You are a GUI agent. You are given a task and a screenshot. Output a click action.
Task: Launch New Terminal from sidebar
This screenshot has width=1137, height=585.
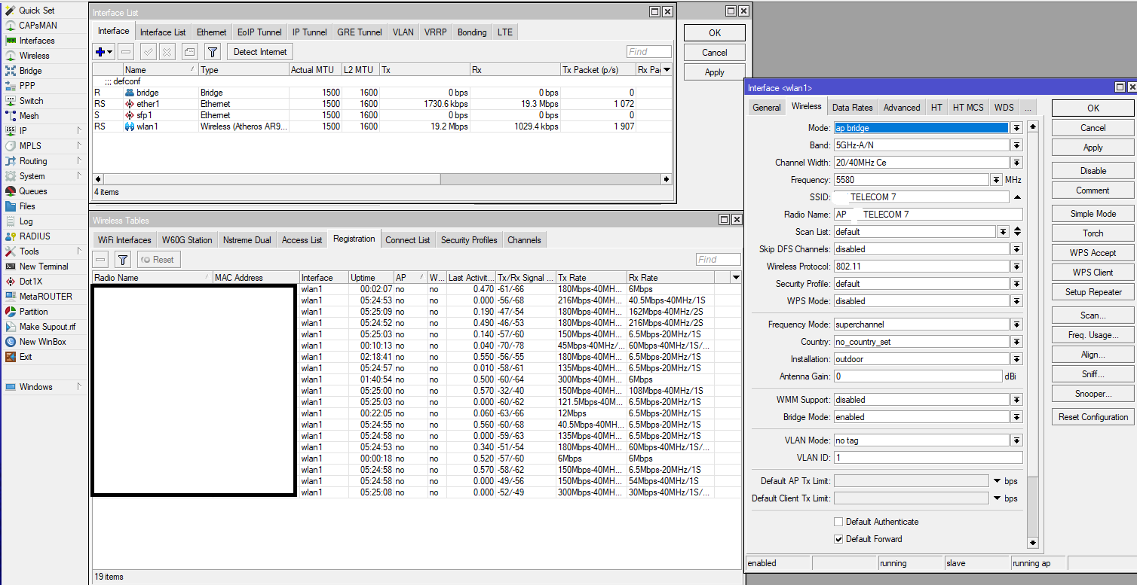point(43,267)
